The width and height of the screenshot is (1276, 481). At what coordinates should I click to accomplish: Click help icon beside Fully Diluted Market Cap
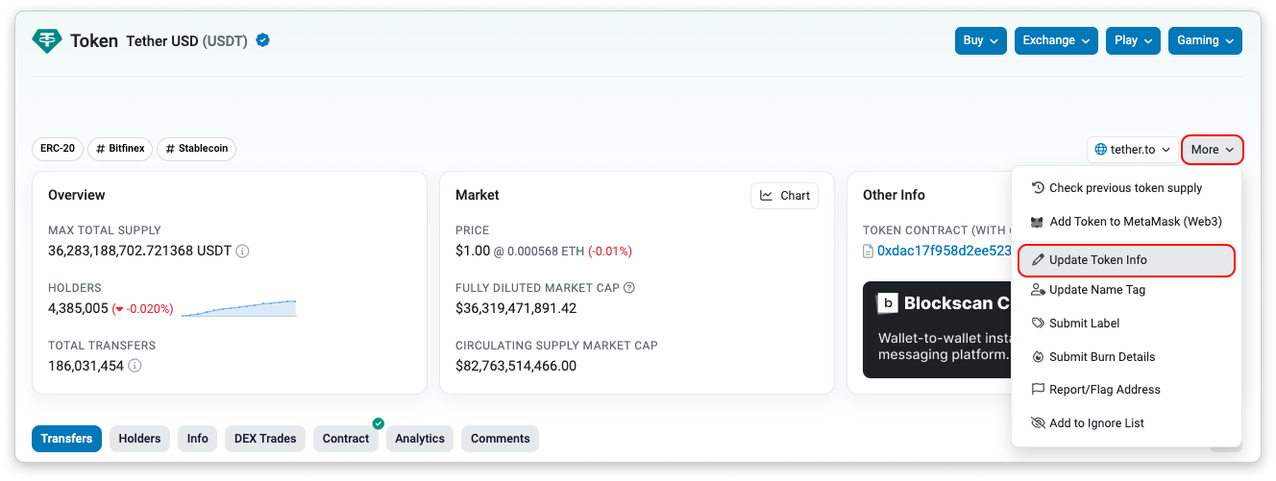pos(629,288)
